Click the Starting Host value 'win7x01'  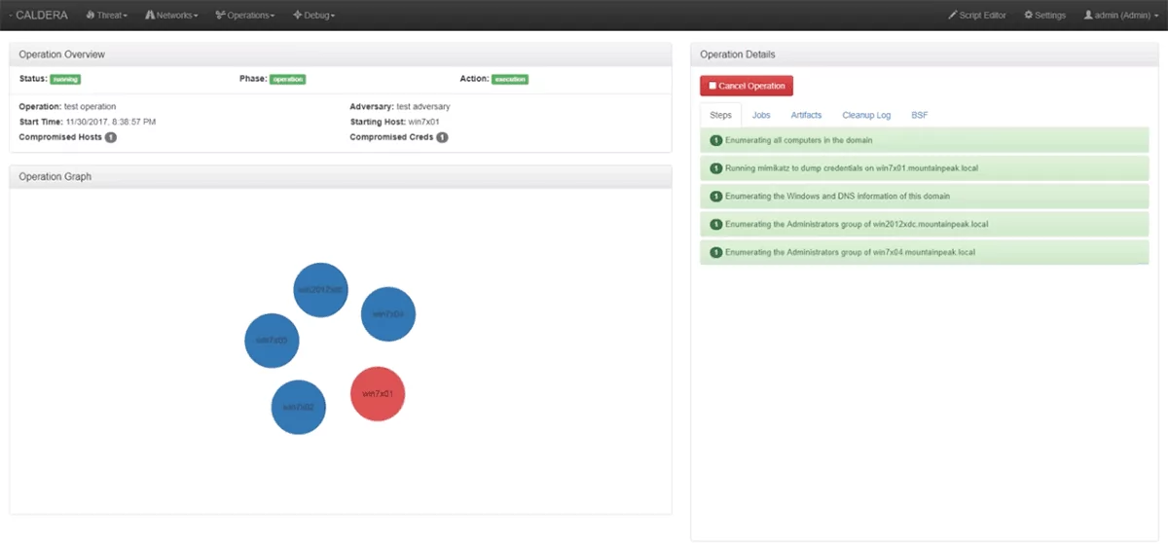(422, 122)
